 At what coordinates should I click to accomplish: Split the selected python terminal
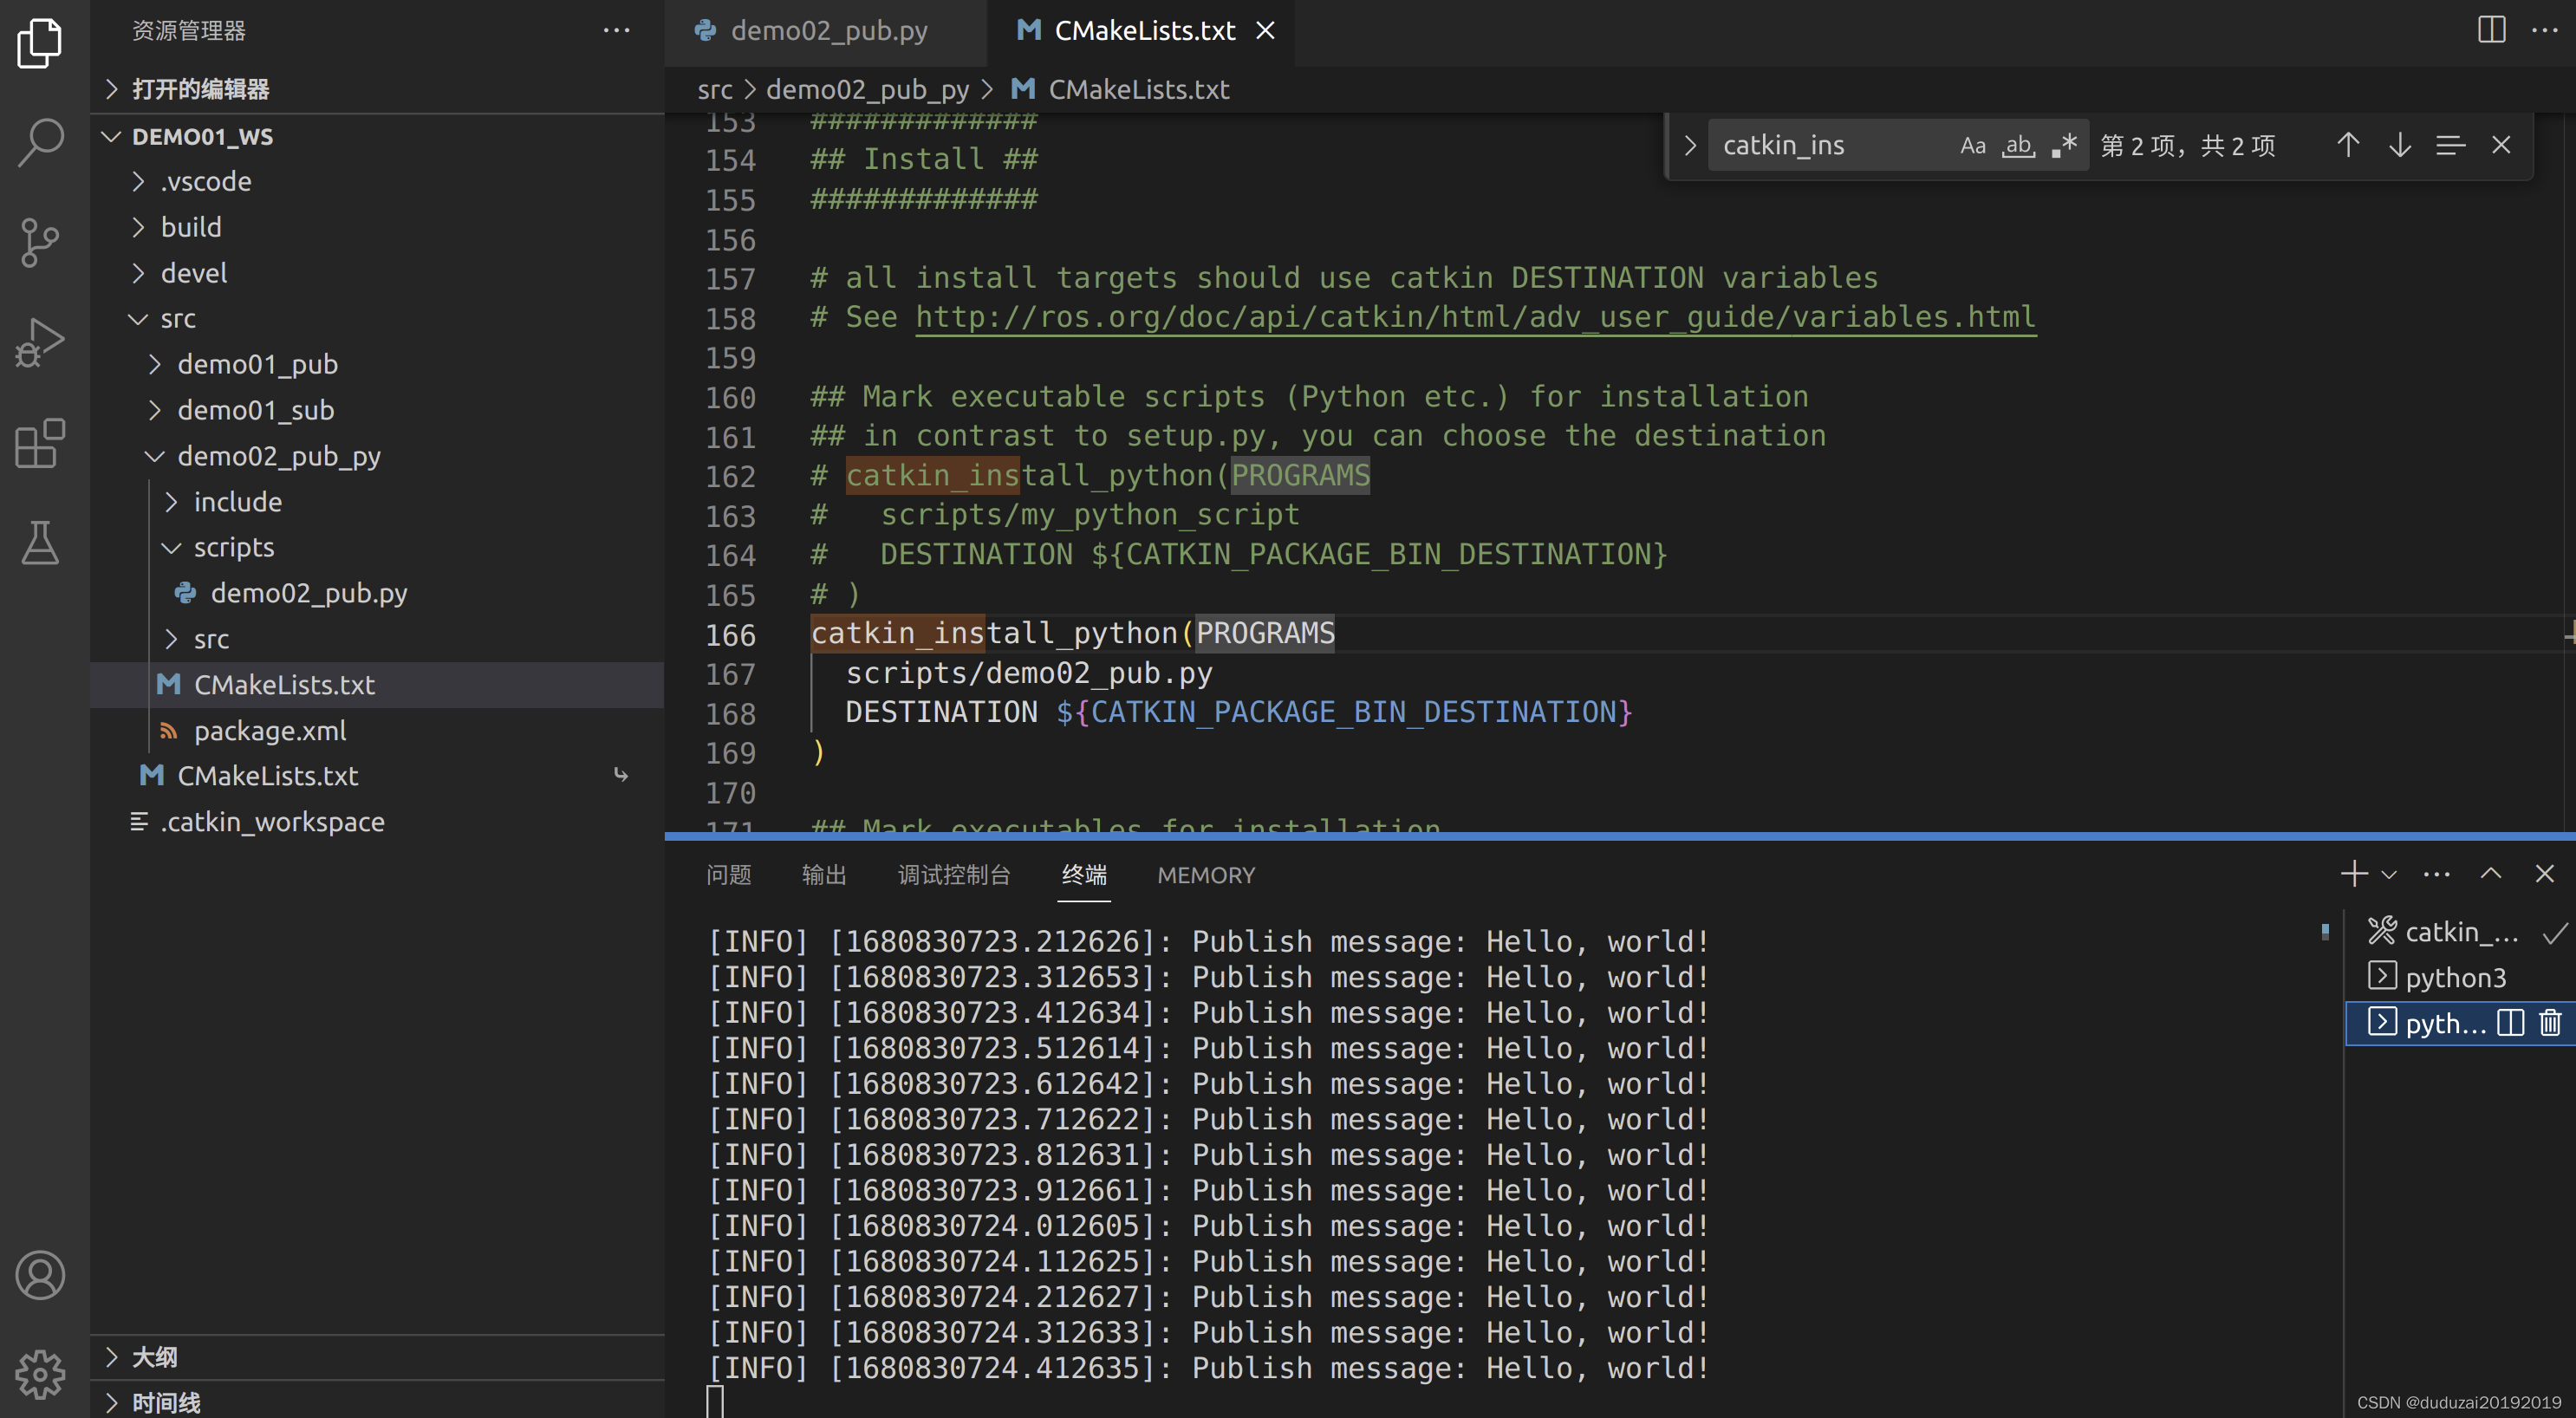[2511, 1023]
